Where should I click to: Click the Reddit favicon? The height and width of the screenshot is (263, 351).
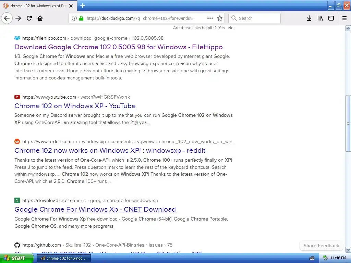tap(17, 141)
